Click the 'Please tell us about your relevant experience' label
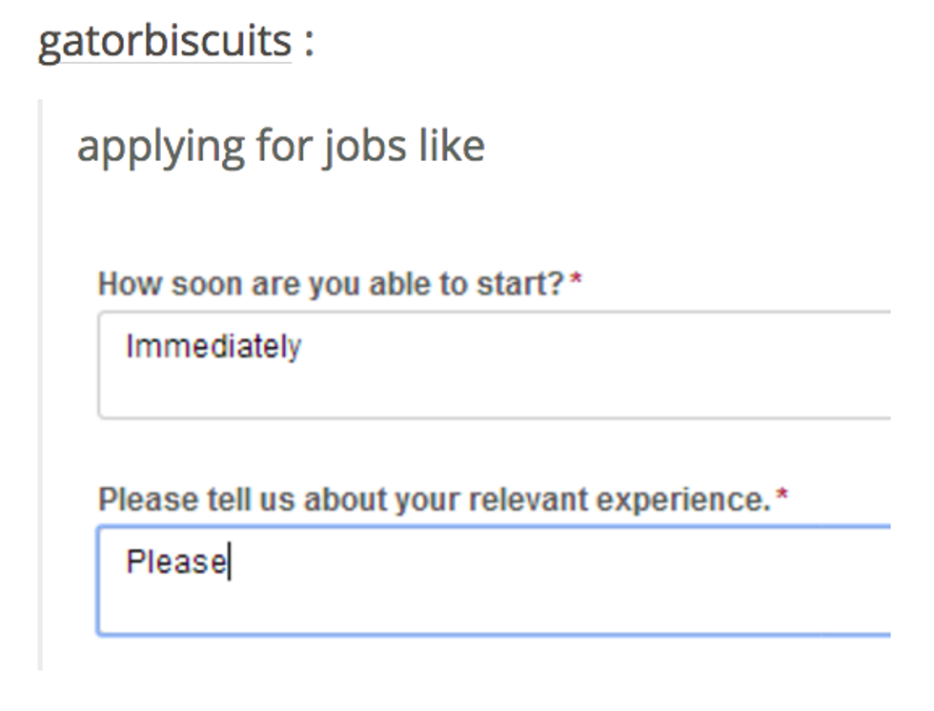Viewport: 934px width, 711px height. click(x=434, y=499)
